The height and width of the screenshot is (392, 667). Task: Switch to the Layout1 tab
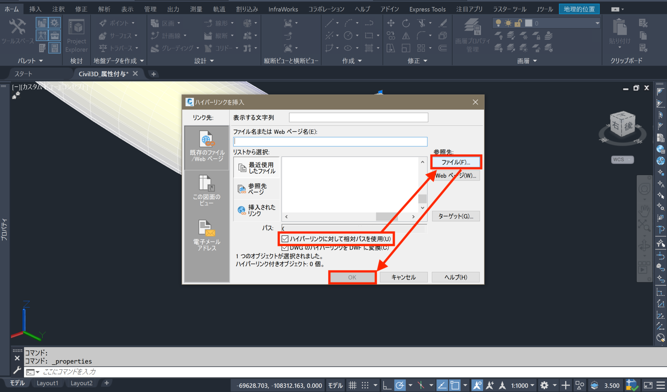point(48,383)
